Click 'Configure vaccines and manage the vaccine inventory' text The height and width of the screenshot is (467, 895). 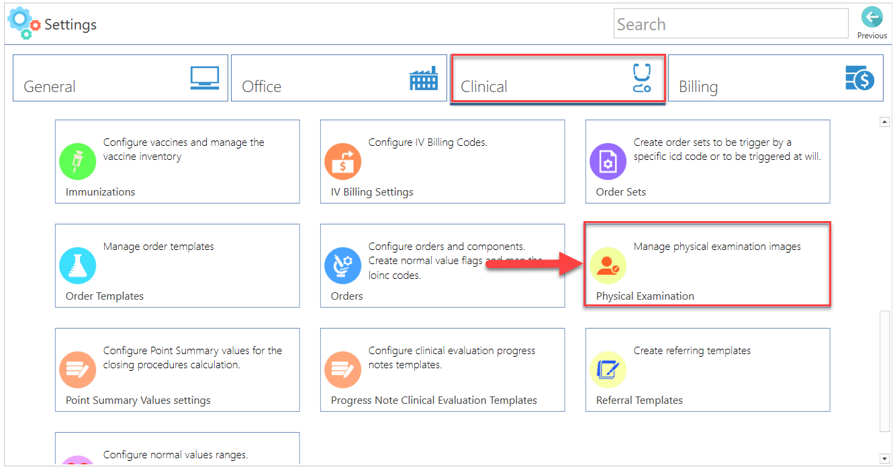(184, 149)
